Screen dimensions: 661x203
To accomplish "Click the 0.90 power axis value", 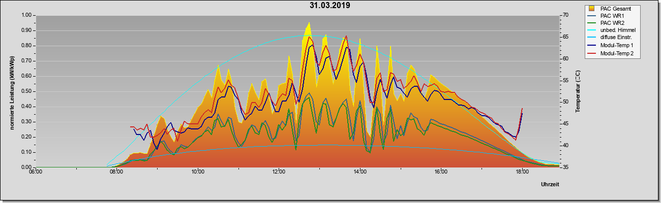I will pyautogui.click(x=26, y=30).
